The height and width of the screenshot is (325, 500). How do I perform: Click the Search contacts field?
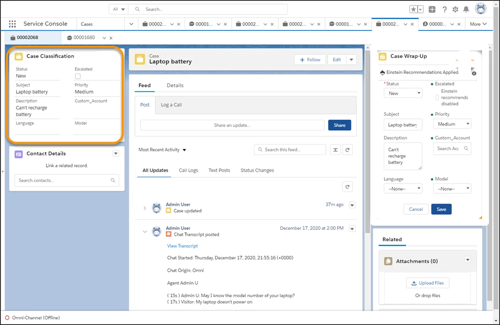click(x=67, y=180)
